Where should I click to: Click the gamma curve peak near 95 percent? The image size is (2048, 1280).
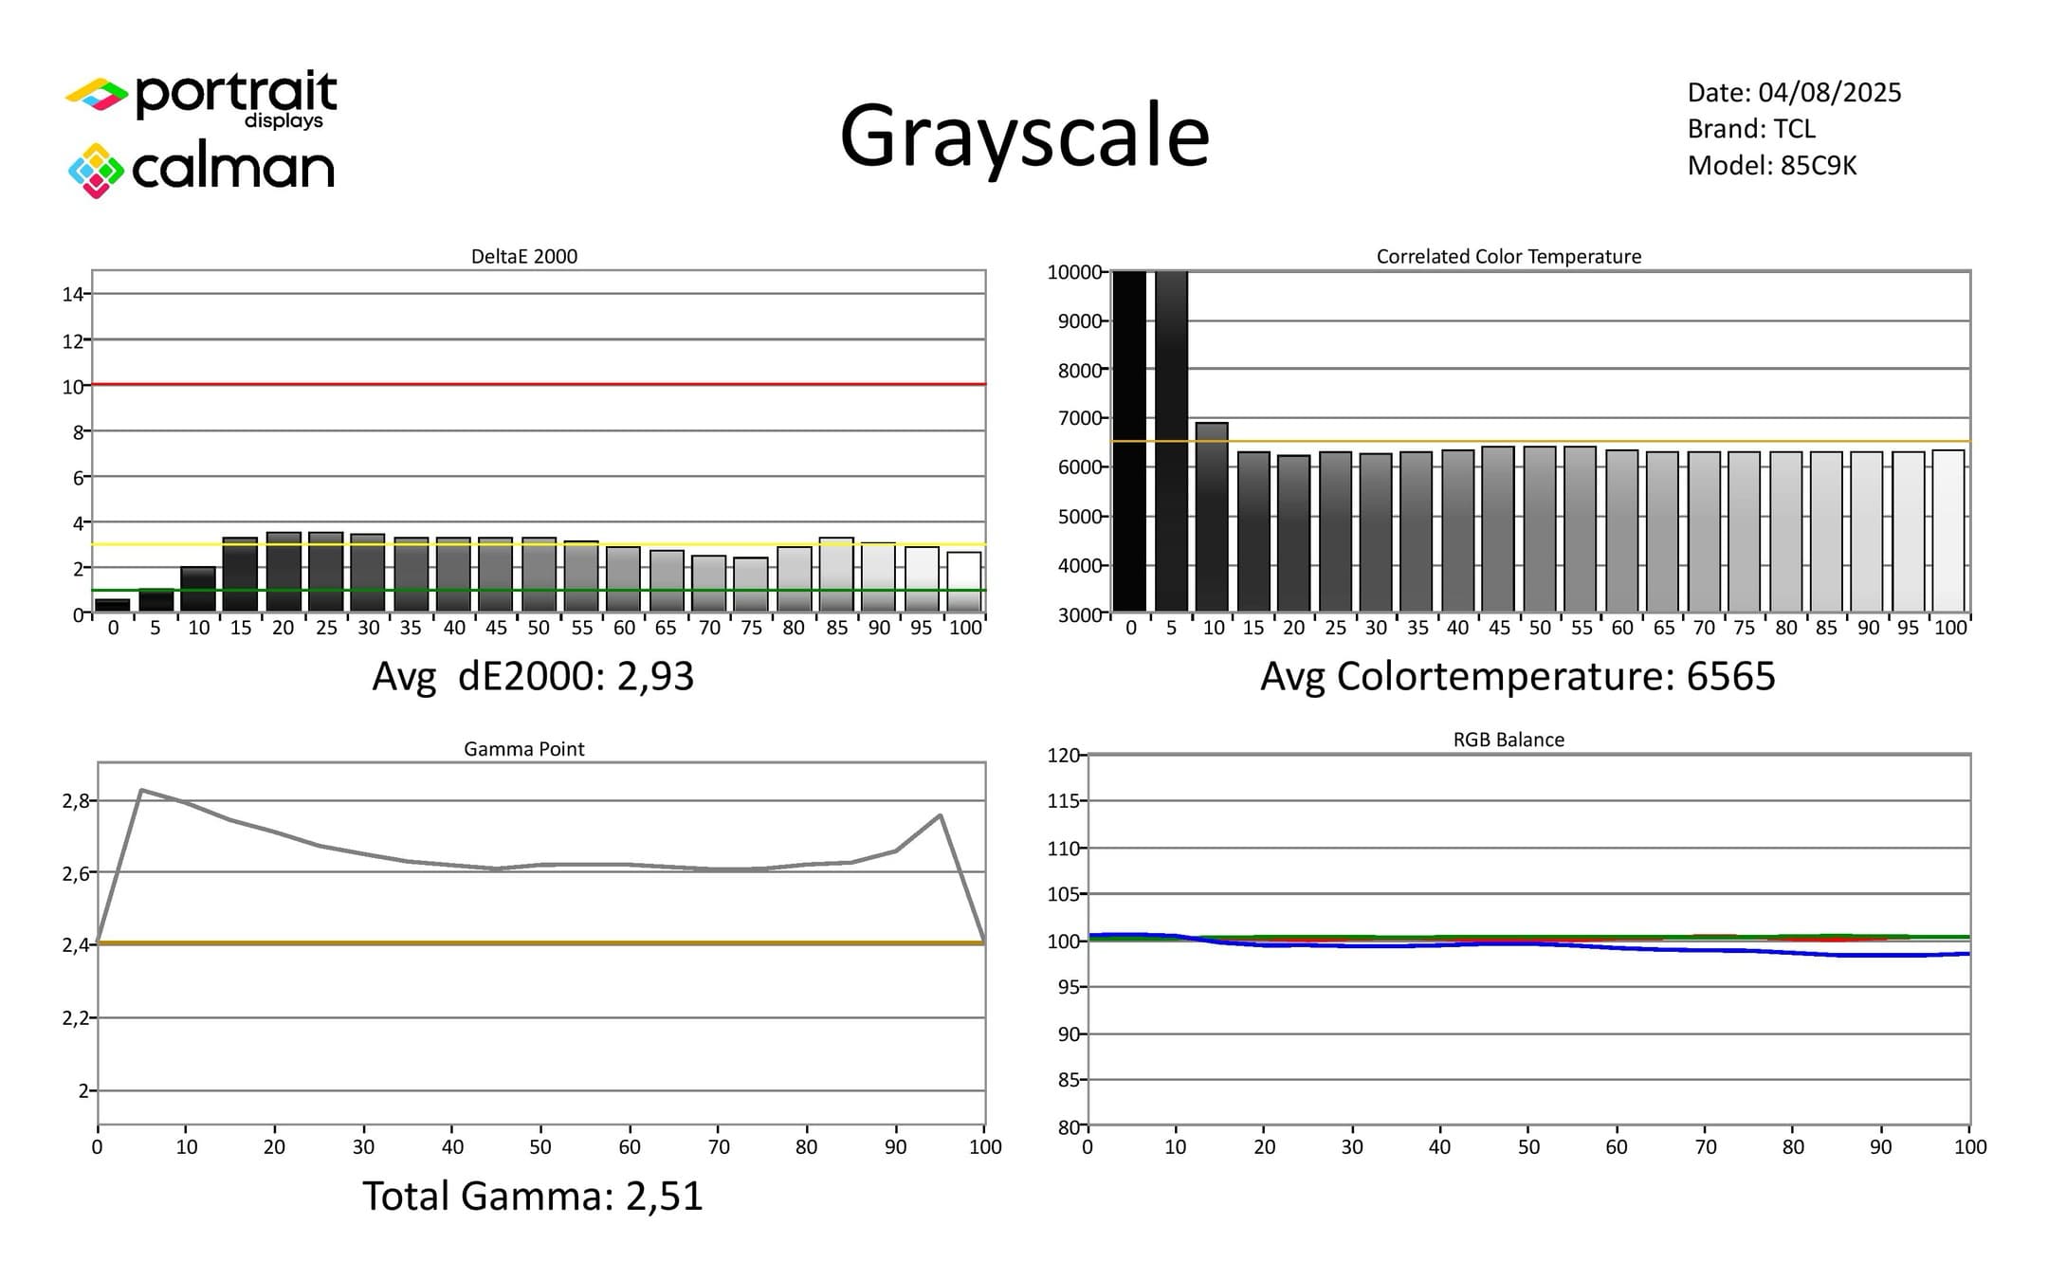click(x=940, y=814)
